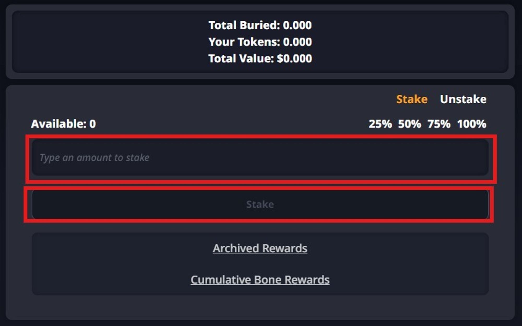Viewport: 522px width, 326px height.
Task: Click the Available: 0 balance label
Action: [x=63, y=124]
